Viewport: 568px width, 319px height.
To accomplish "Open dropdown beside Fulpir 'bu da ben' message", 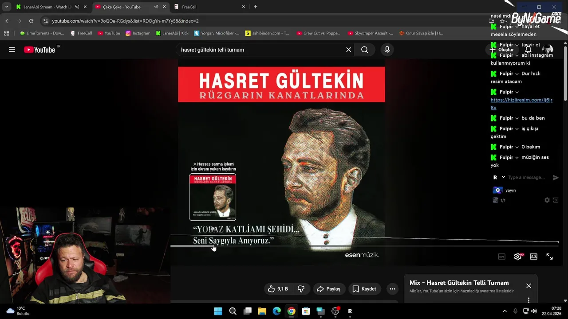I will pyautogui.click(x=517, y=118).
